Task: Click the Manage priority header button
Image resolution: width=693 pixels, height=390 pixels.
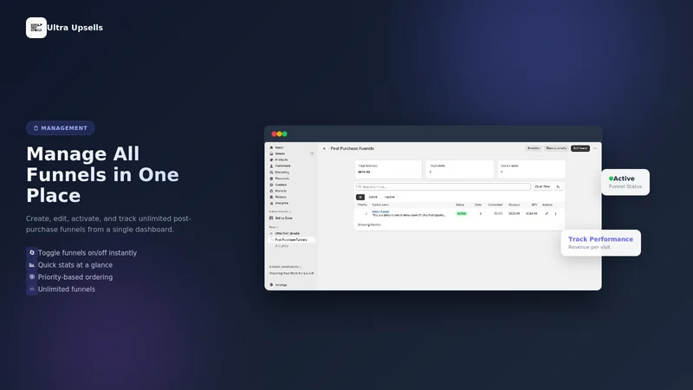Action: click(556, 148)
